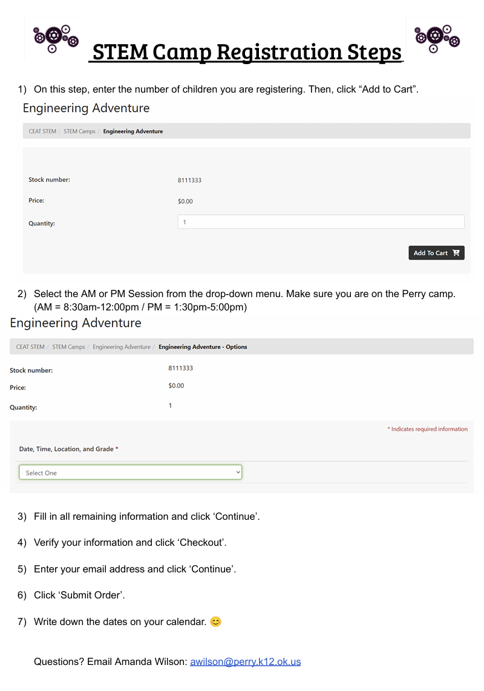
Task: Click non-bold Engineering Adventure in Options breadcrumb
Action: point(122,347)
